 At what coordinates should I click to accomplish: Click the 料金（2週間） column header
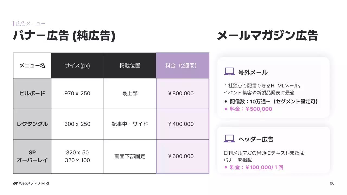click(x=182, y=66)
